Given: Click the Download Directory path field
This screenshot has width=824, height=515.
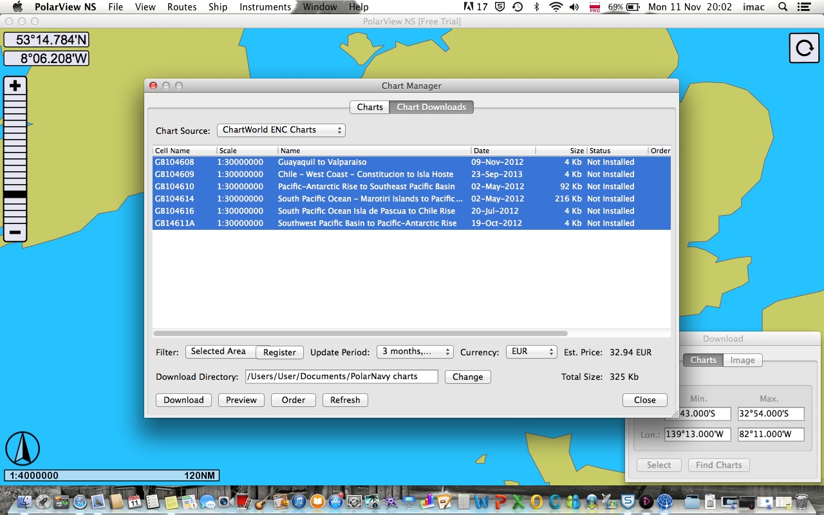Looking at the screenshot, I should tap(341, 377).
